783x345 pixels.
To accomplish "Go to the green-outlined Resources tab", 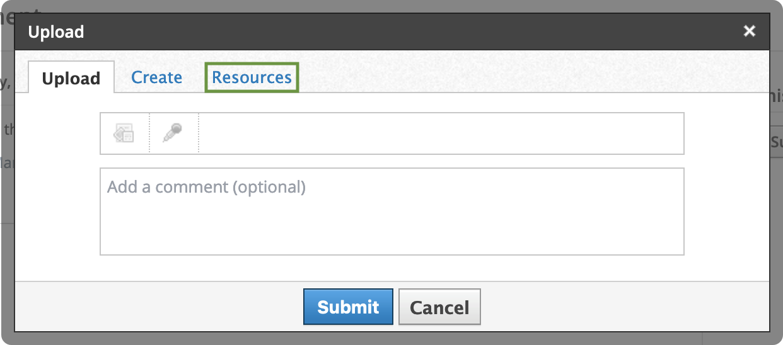I will 252,77.
